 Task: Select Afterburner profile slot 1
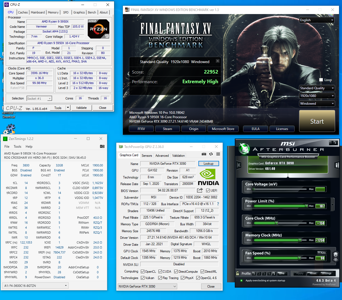[254, 274]
